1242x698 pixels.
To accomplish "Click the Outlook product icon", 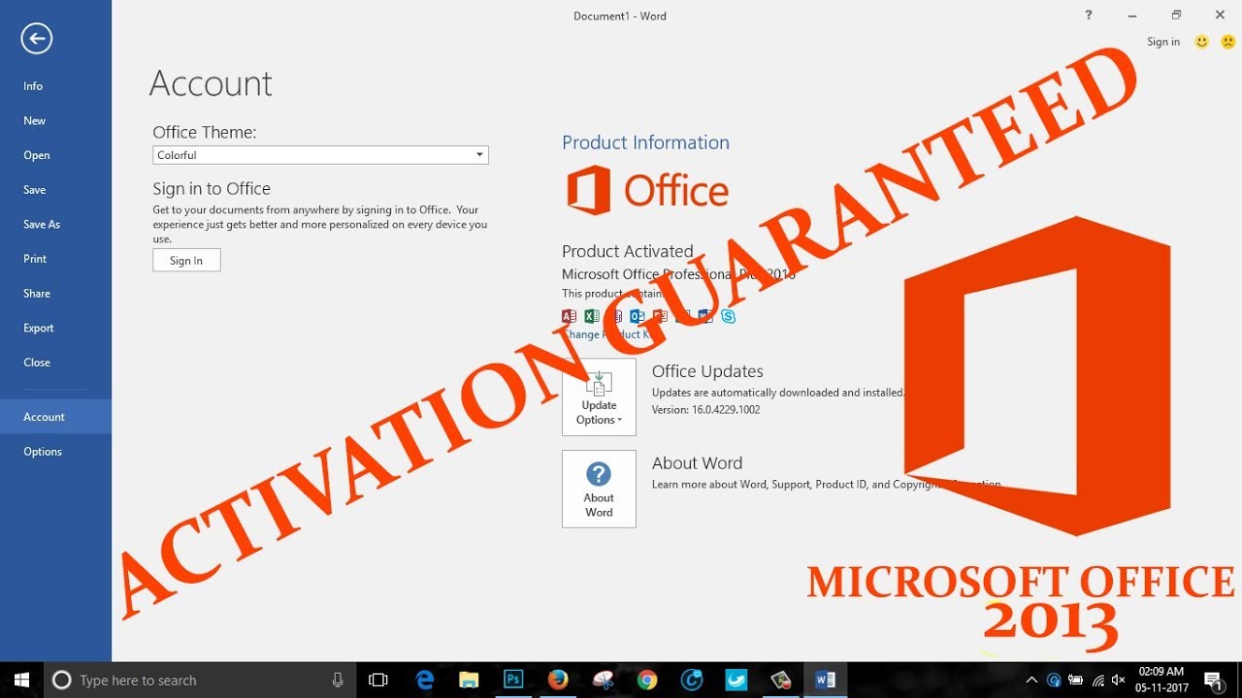I will (x=637, y=316).
